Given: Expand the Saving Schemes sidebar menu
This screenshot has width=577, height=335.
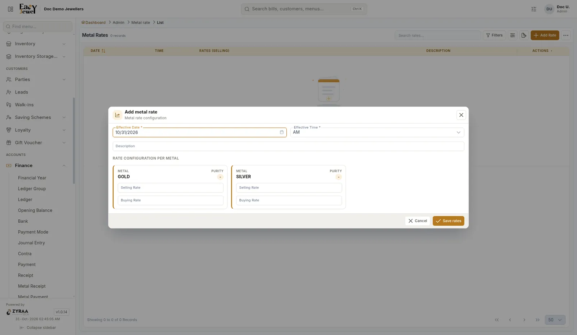Looking at the screenshot, I should click(36, 117).
